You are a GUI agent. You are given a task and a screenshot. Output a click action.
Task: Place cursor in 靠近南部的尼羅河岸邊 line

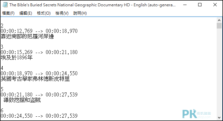pyautogui.click(x=27, y=36)
